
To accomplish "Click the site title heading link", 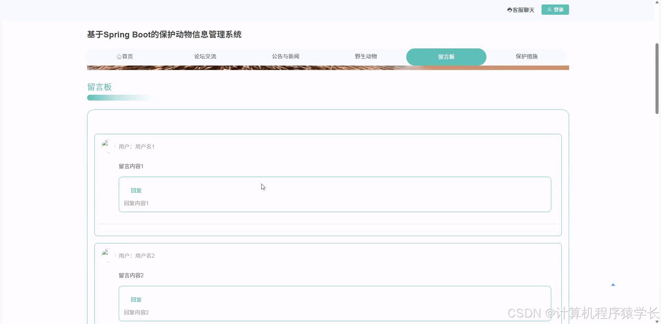I will pos(164,34).
